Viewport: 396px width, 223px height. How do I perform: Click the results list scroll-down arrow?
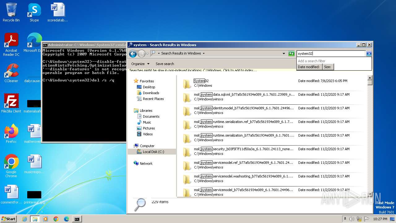[x=370, y=194]
